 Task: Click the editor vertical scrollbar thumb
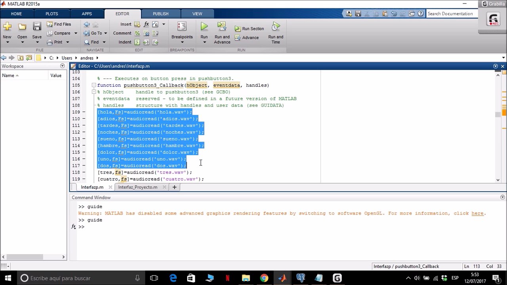point(498,114)
